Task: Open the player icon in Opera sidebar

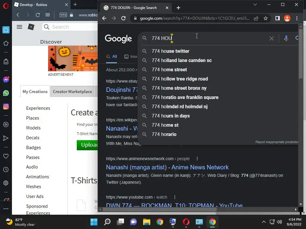Action: [6, 125]
